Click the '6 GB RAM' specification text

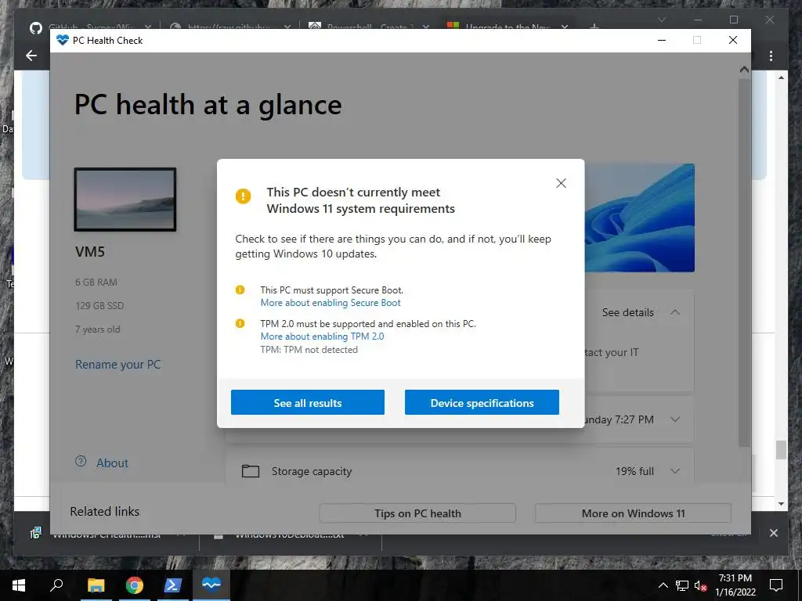(x=96, y=282)
